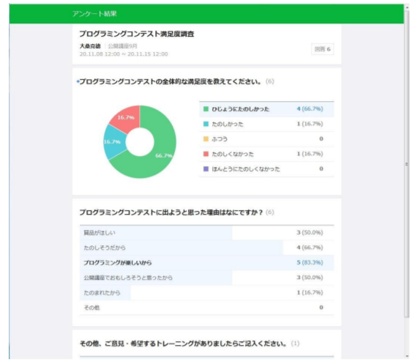The width and height of the screenshot is (418, 364).
Task: Click the 4 (66.7%) value for ひじょうにたのしかった
Action: [310, 109]
